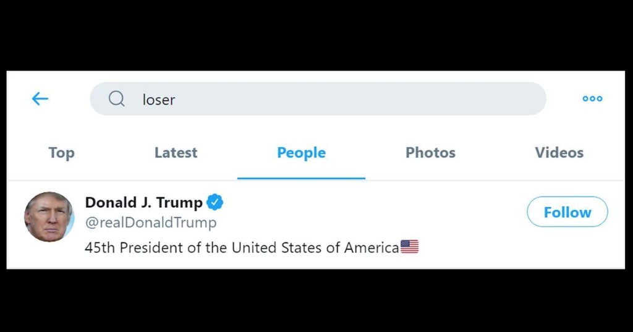Viewport: 633px width, 332px height.
Task: Click 'United States of America' in bio
Action: 315,248
